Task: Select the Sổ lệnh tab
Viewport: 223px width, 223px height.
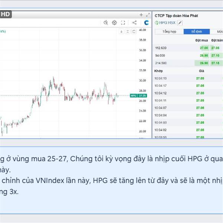Action: [197, 32]
